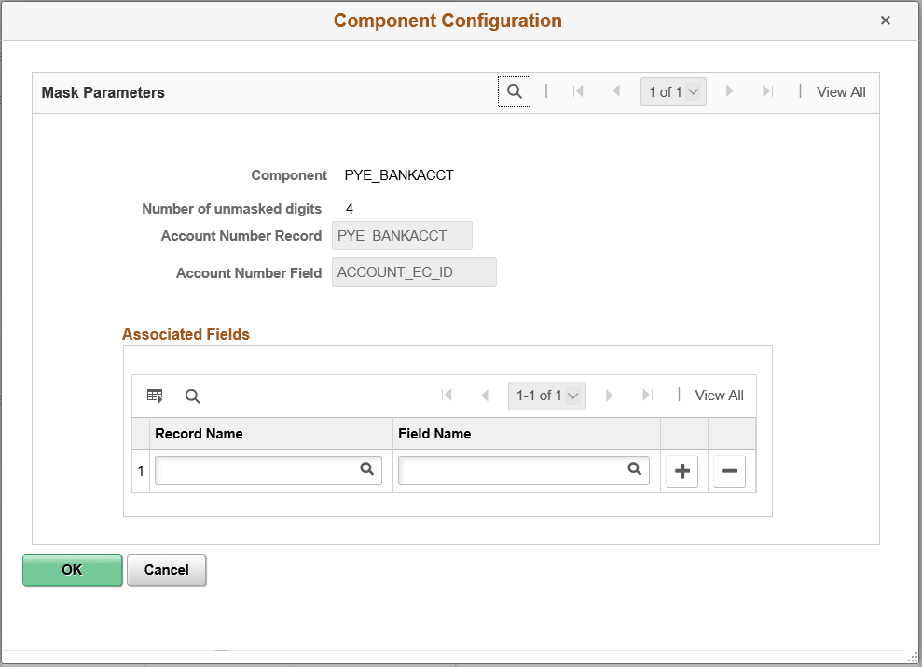This screenshot has width=922, height=667.
Task: Open the grid personalization icon in Associated Fields
Action: tap(155, 396)
